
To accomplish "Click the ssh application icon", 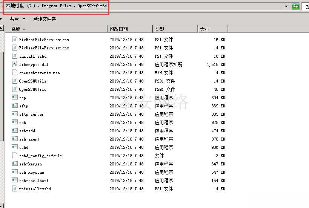I will (x=15, y=122).
